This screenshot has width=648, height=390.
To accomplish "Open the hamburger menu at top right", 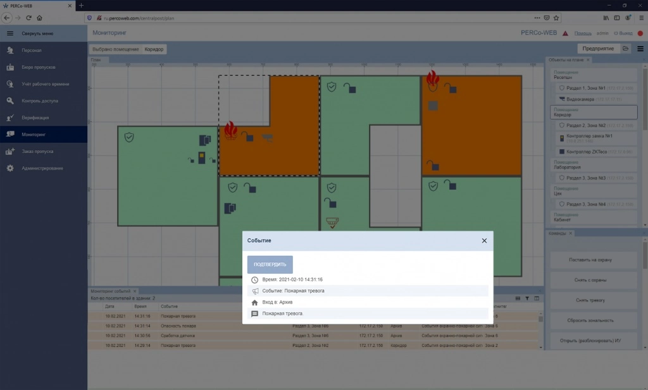I will (x=640, y=49).
